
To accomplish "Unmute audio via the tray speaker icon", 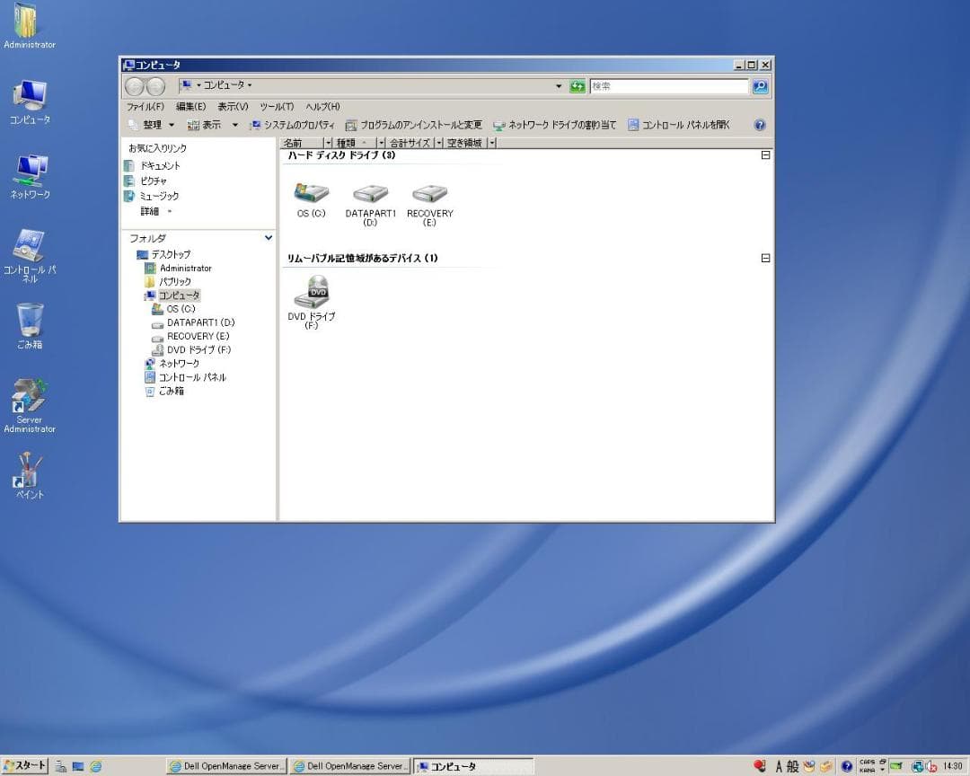I will click(930, 766).
